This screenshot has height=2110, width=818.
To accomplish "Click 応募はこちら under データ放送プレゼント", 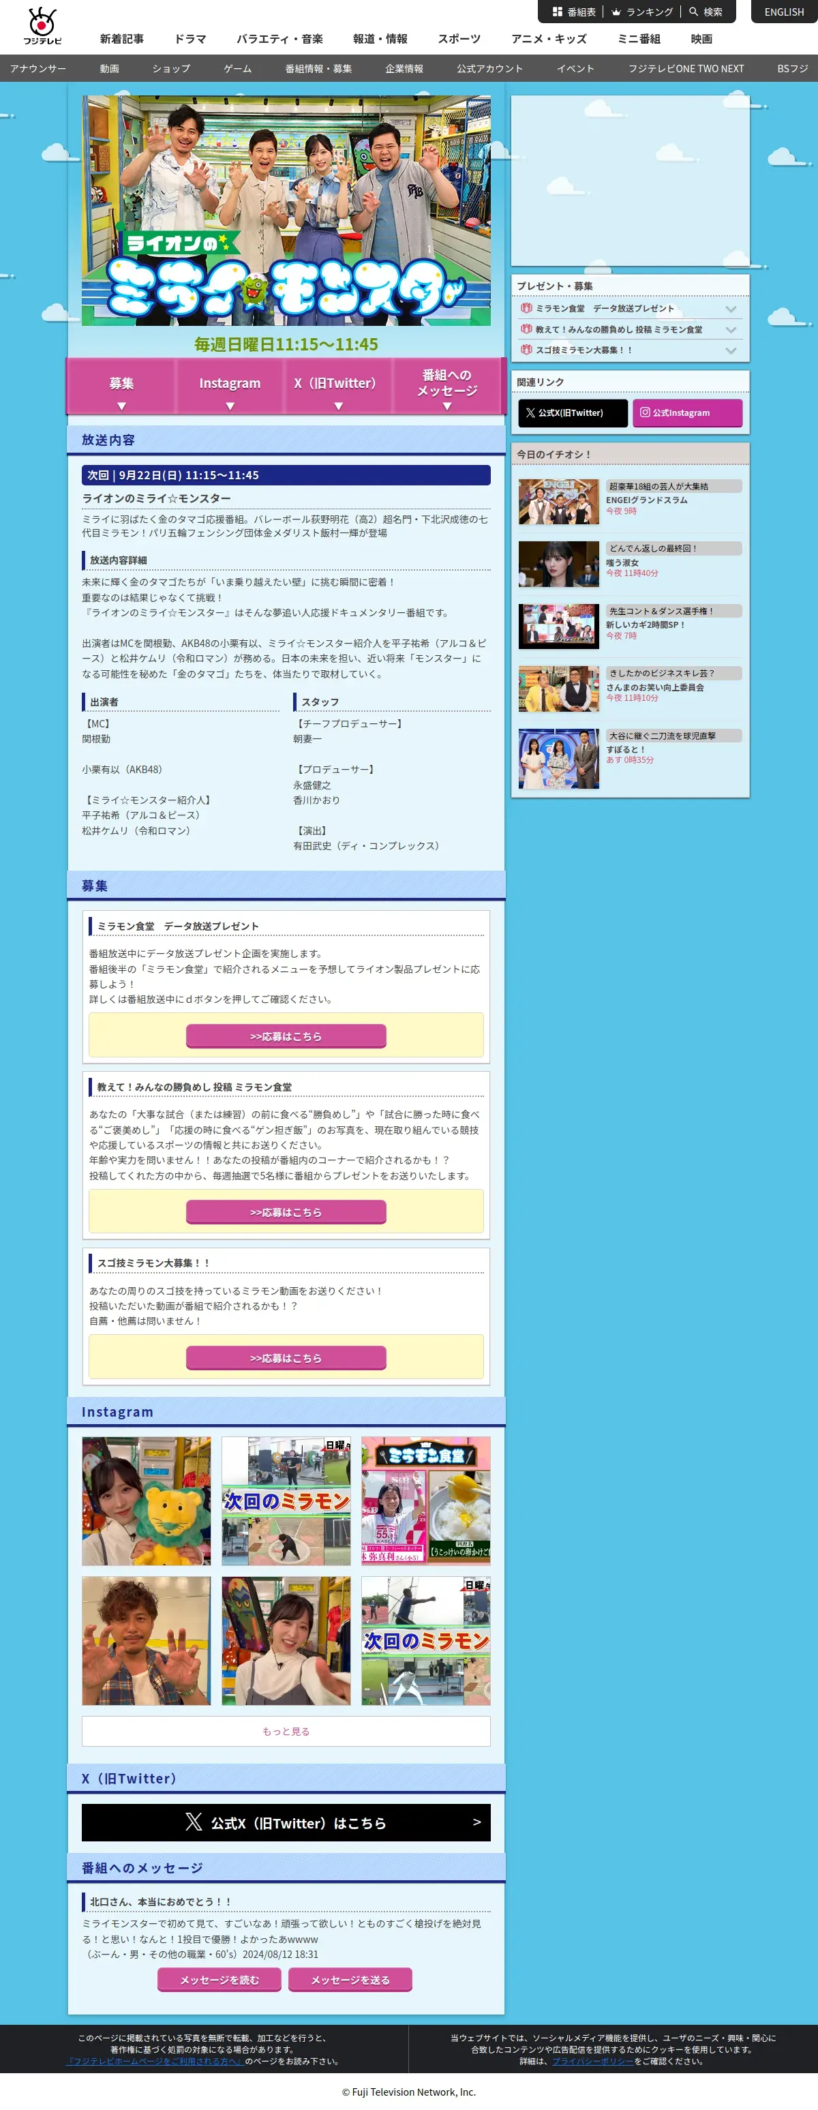I will (x=286, y=1036).
